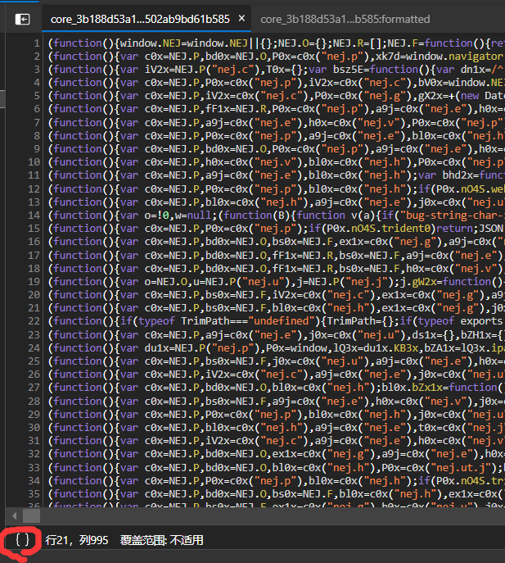Close the core_3b188d53a1 file tab
The image size is (505, 563).
(x=241, y=18)
